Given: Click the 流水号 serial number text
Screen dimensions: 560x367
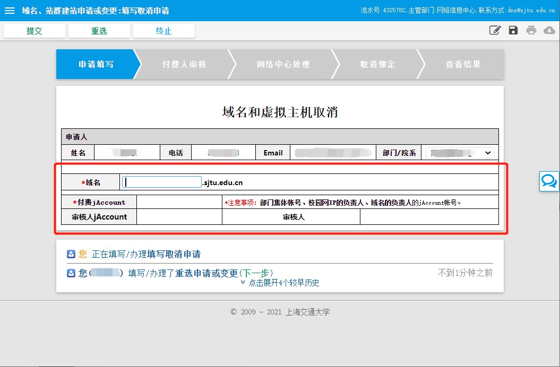Looking at the screenshot, I should [383, 11].
